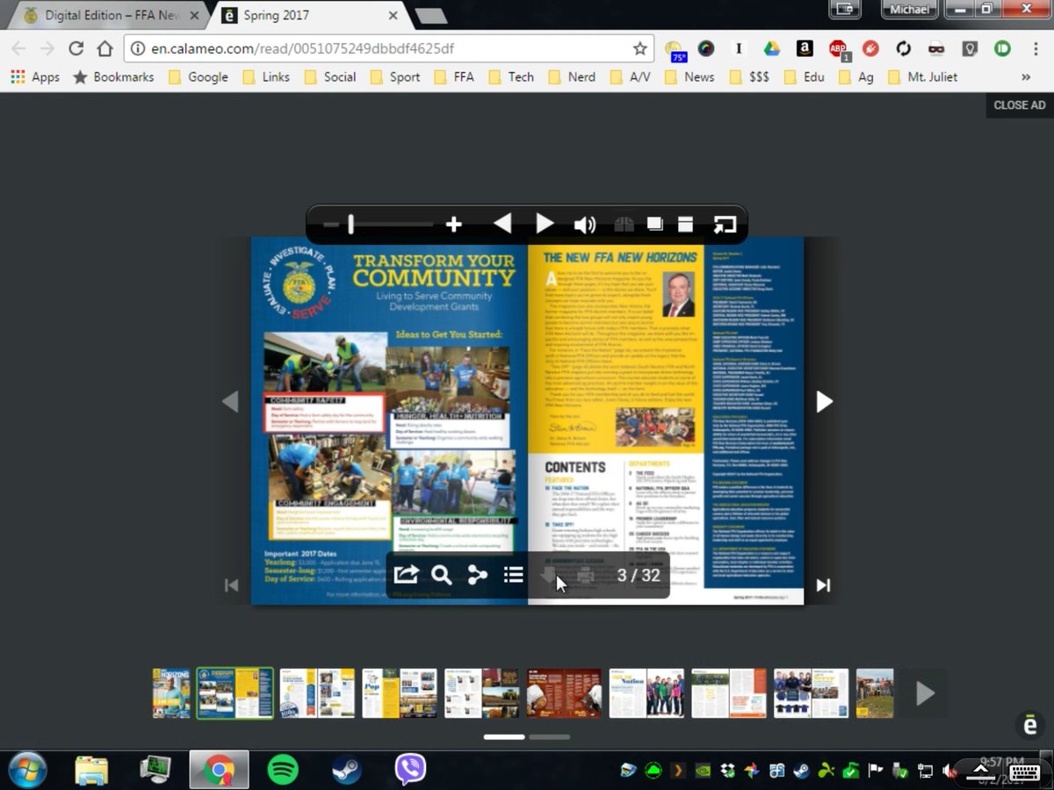The image size is (1054, 790).
Task: Click the download arrow icon
Action: pos(549,576)
